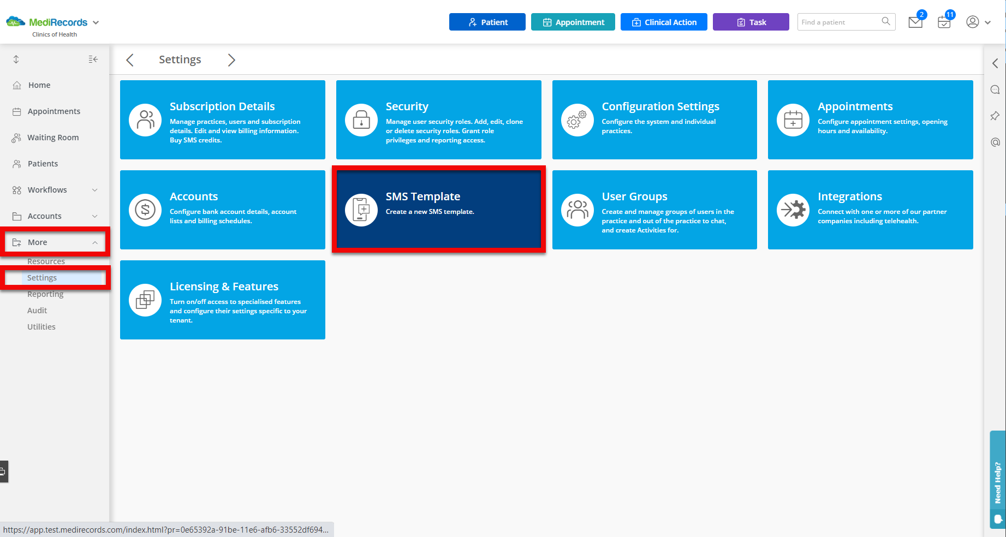The height and width of the screenshot is (537, 1006).
Task: Open the Security settings tile
Action: pos(439,120)
